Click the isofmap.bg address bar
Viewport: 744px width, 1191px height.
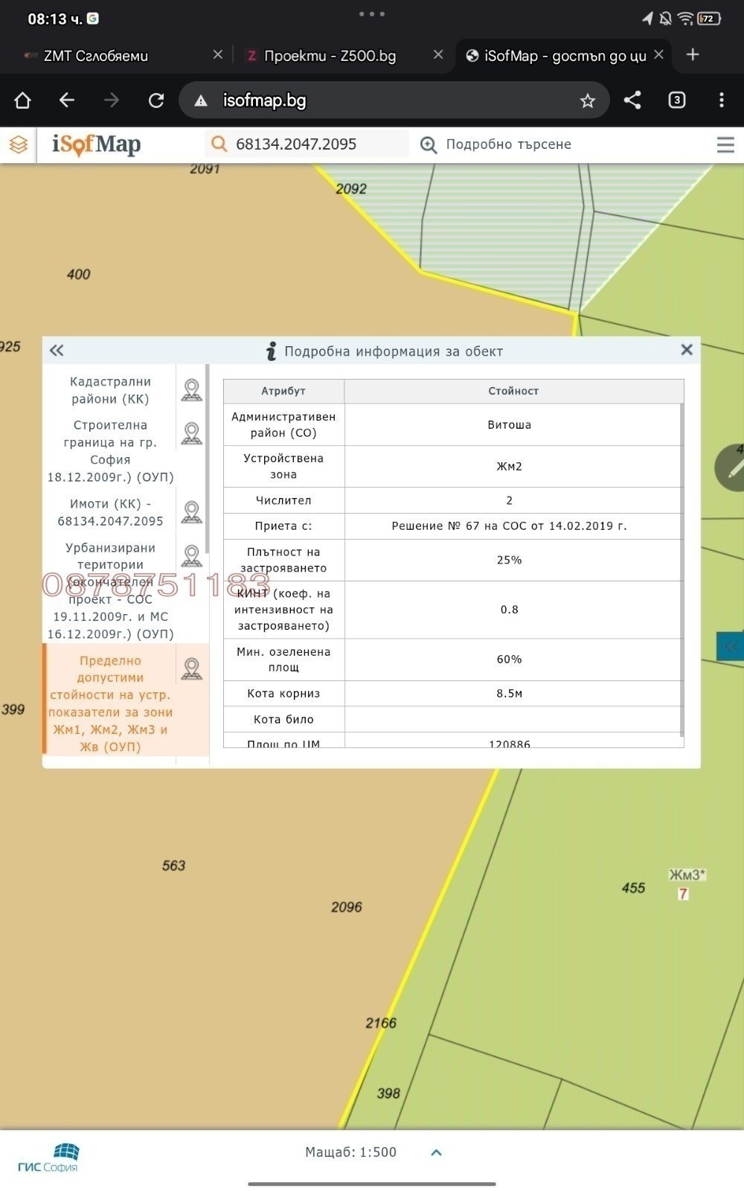pos(394,100)
